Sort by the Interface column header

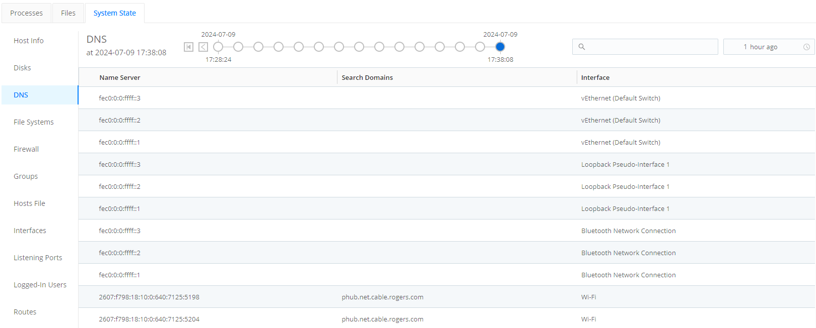click(595, 77)
